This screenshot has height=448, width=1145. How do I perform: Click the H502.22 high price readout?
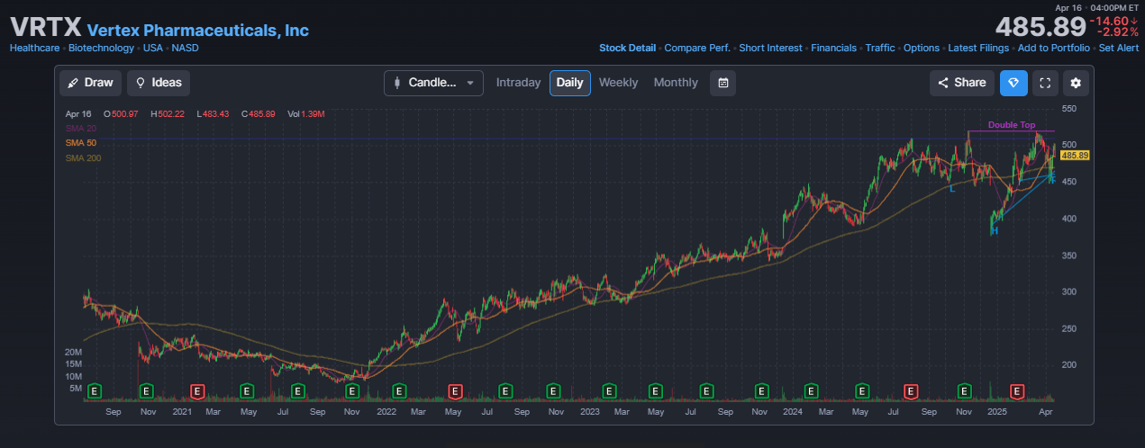168,114
